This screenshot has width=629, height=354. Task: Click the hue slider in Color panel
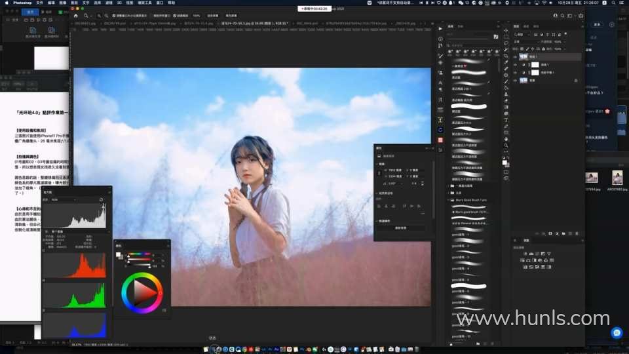point(139,254)
